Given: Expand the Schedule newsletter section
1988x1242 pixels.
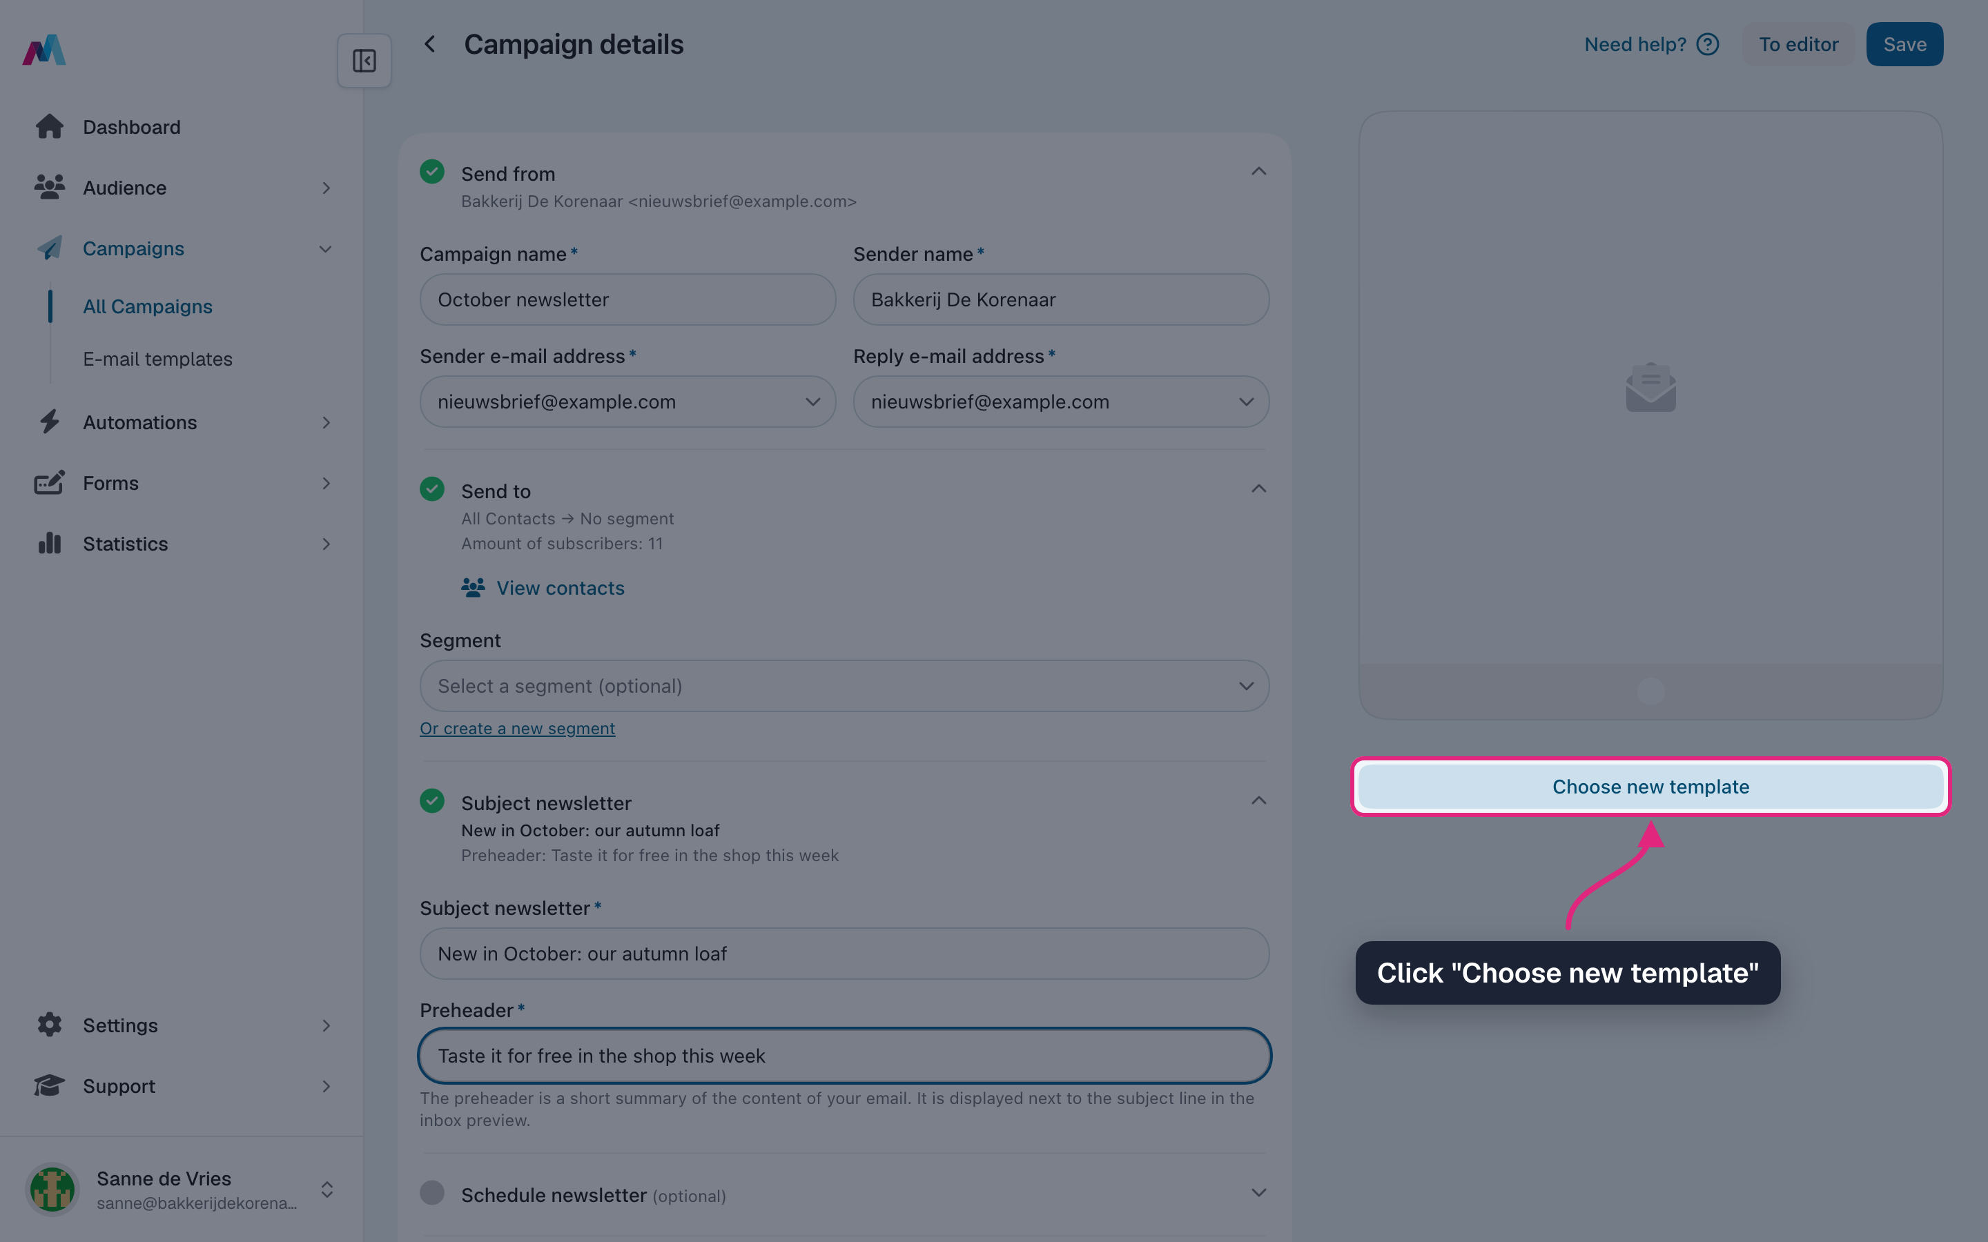Looking at the screenshot, I should pos(1258,1193).
